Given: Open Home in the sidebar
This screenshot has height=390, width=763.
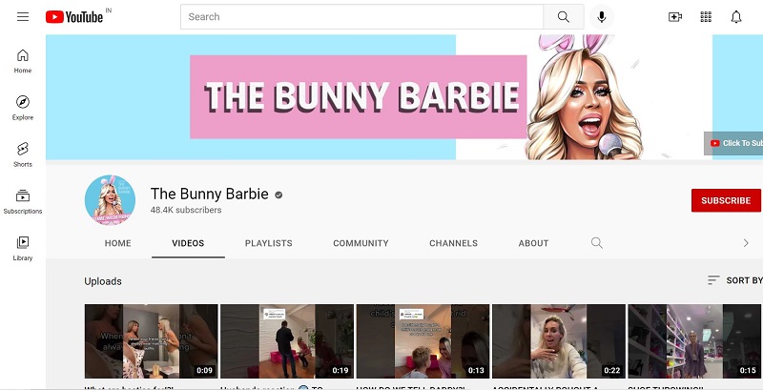Looking at the screenshot, I should (x=23, y=61).
